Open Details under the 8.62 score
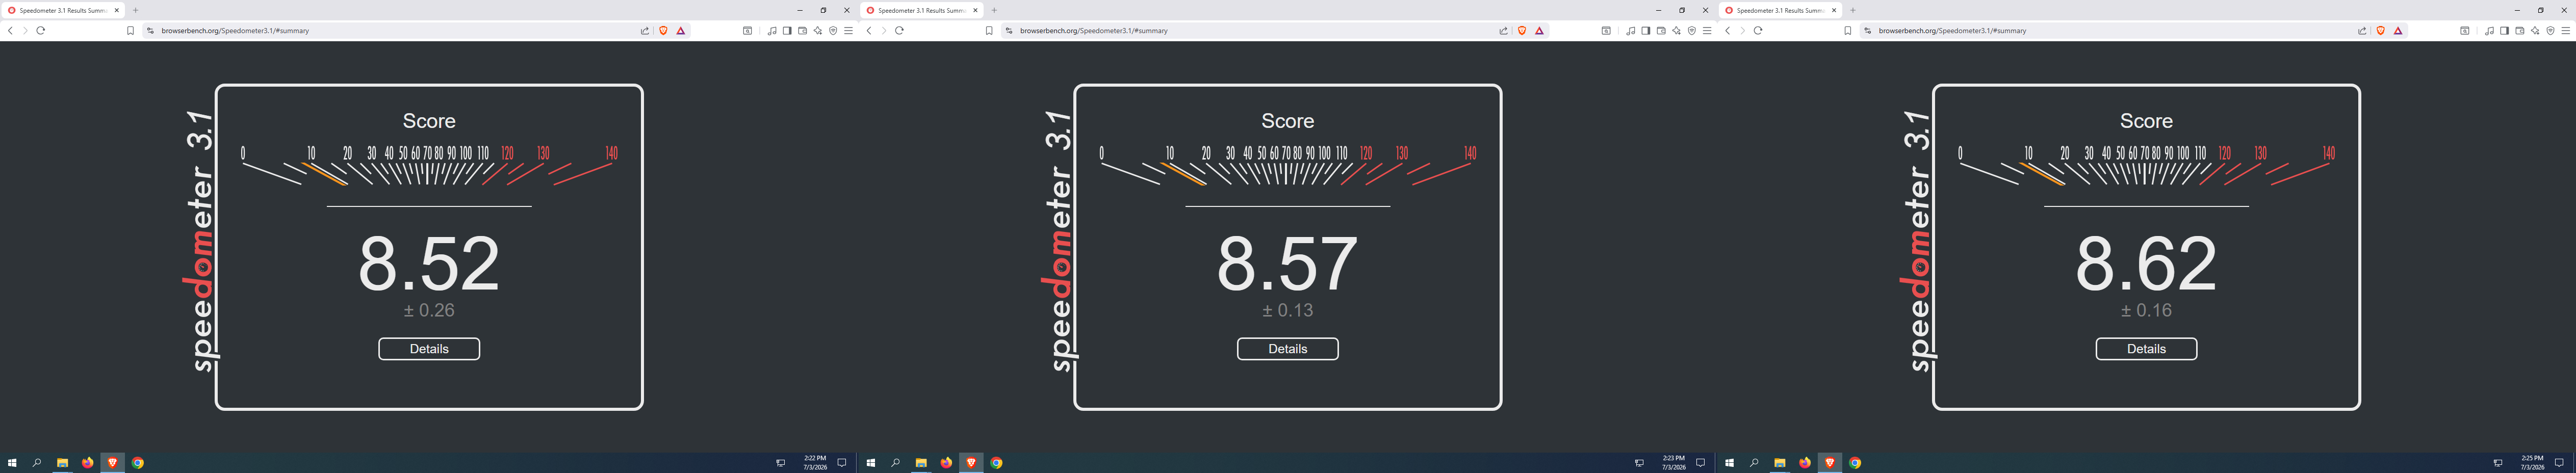Viewport: 2576px width, 473px height. (2147, 349)
